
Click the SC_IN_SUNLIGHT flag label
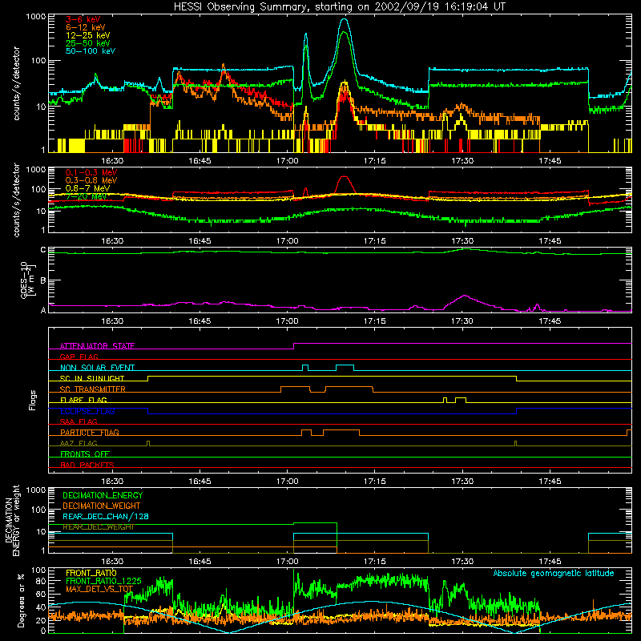pos(92,378)
